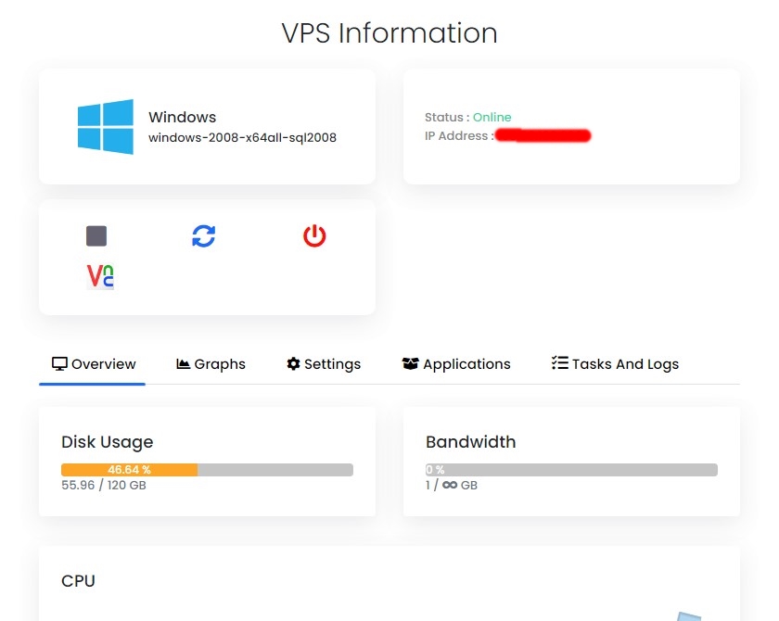
Task: Click the gray Bandwidth progress bar
Action: point(571,470)
